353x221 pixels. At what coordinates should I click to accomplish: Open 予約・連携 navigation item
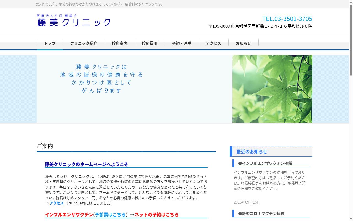pyautogui.click(x=182, y=43)
